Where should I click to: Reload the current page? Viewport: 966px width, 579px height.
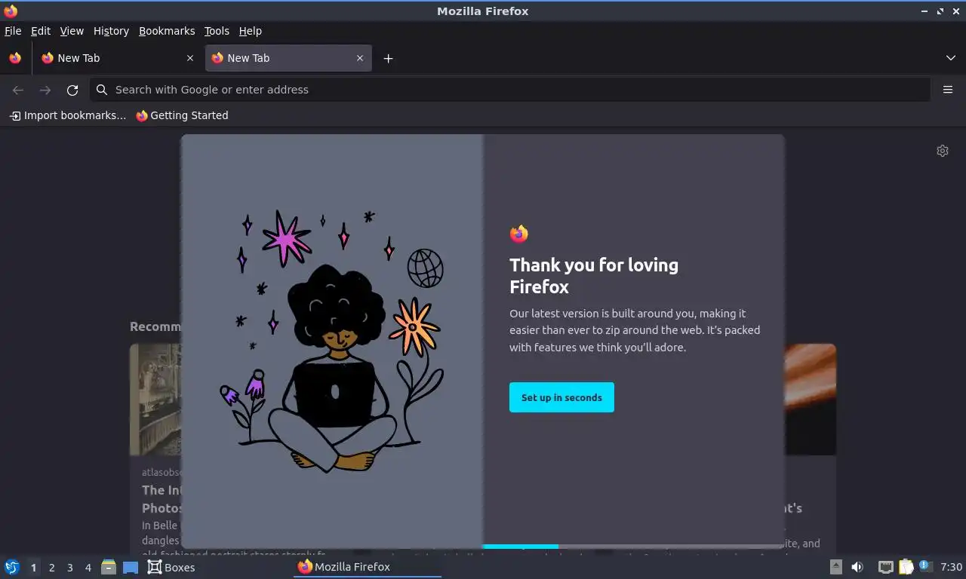(72, 90)
